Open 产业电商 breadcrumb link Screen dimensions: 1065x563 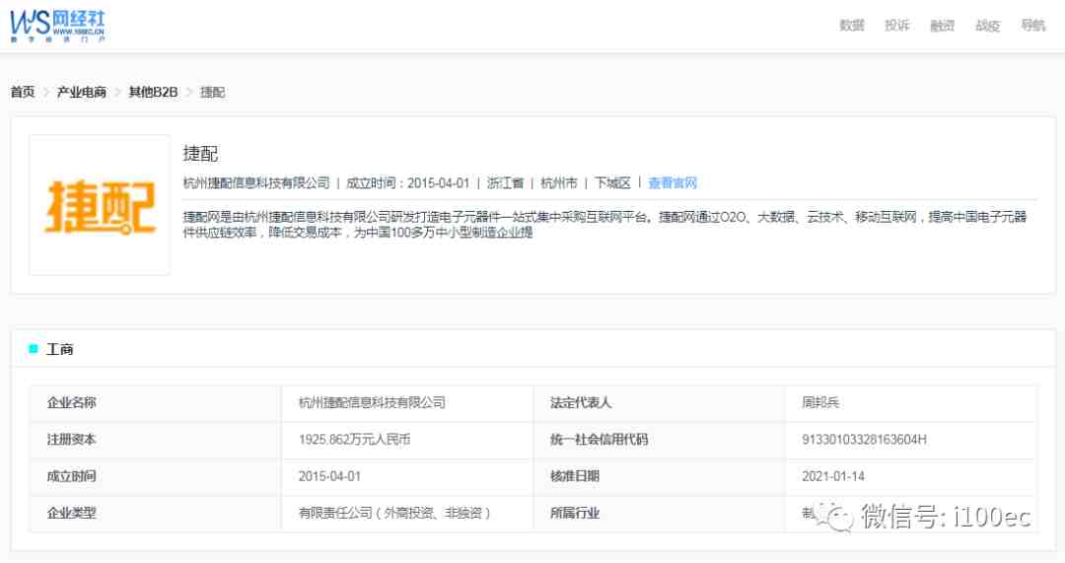[x=82, y=92]
